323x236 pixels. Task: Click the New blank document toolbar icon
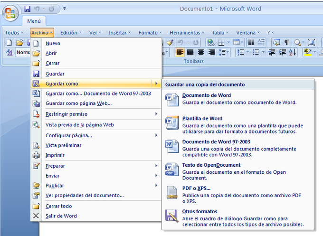[x=9, y=43]
